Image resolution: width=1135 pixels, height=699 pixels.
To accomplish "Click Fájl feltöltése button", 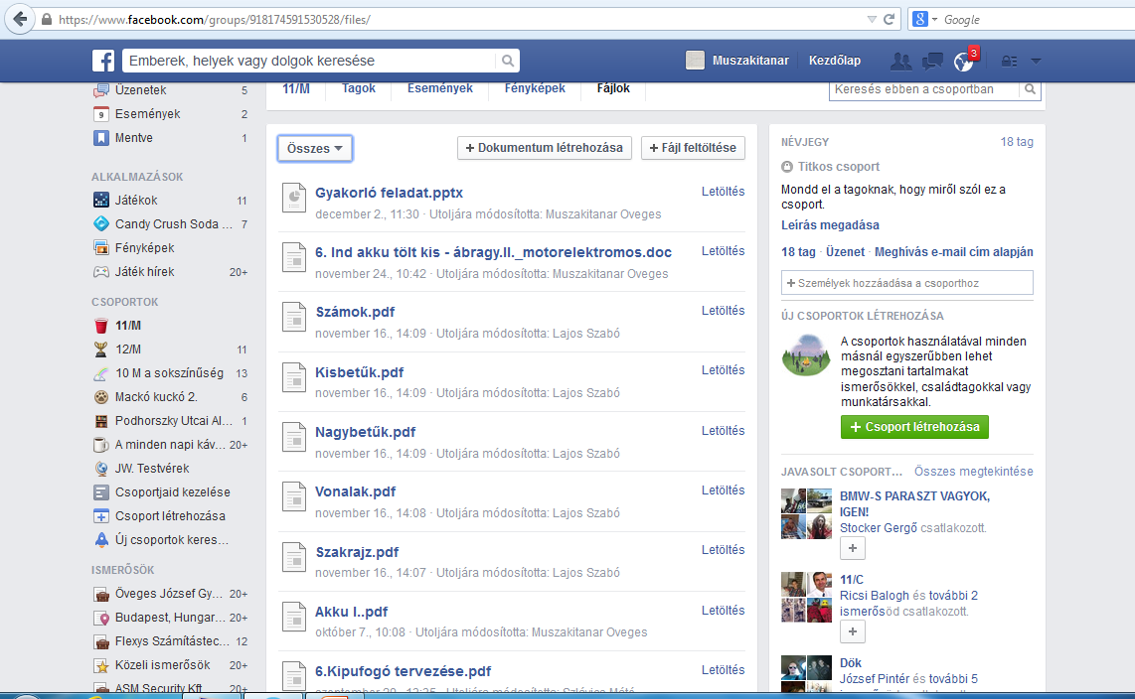I will tap(693, 148).
